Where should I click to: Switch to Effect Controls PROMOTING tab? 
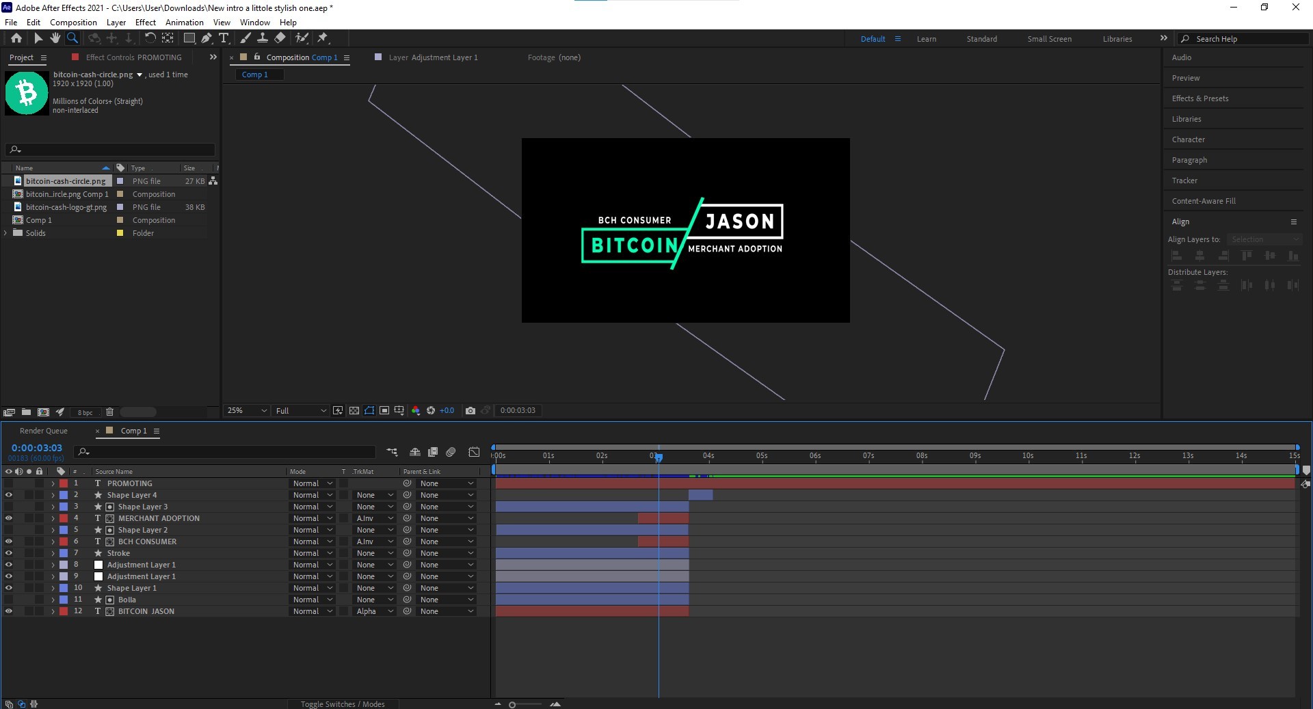point(134,57)
